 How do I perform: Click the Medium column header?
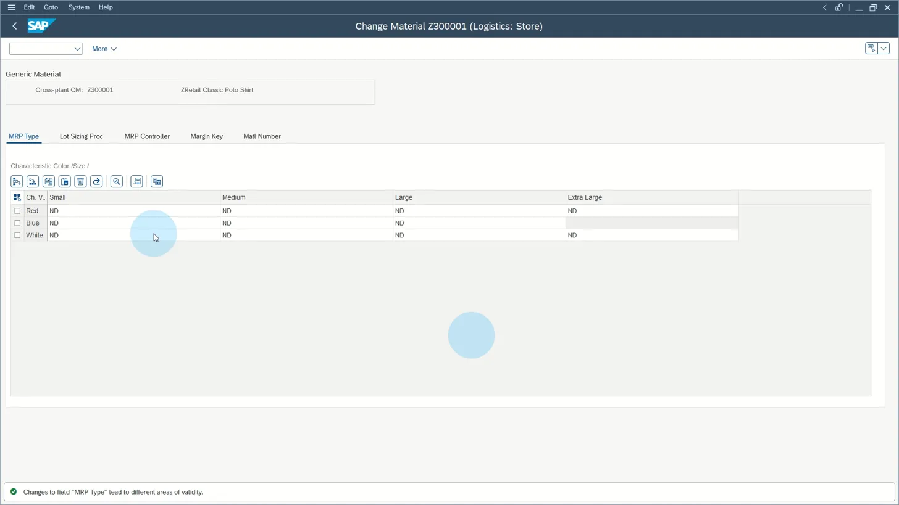click(x=307, y=197)
